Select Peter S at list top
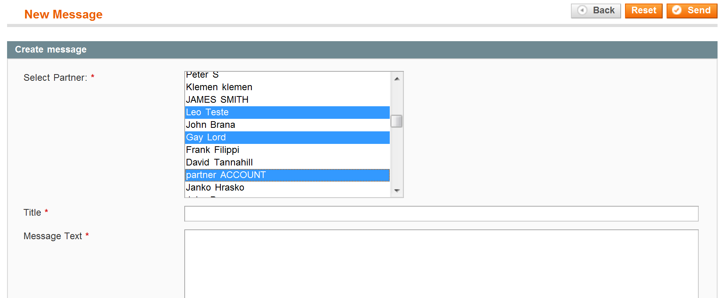725x298 pixels. click(x=202, y=75)
